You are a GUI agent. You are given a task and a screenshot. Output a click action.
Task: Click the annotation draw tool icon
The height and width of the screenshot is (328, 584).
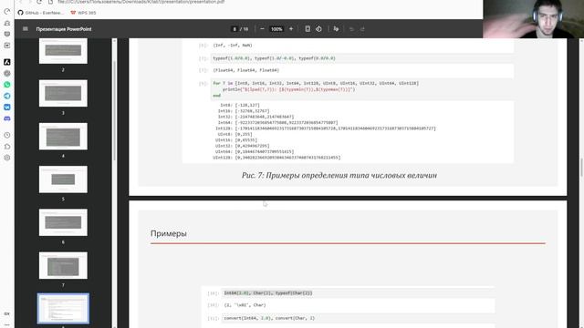336,28
